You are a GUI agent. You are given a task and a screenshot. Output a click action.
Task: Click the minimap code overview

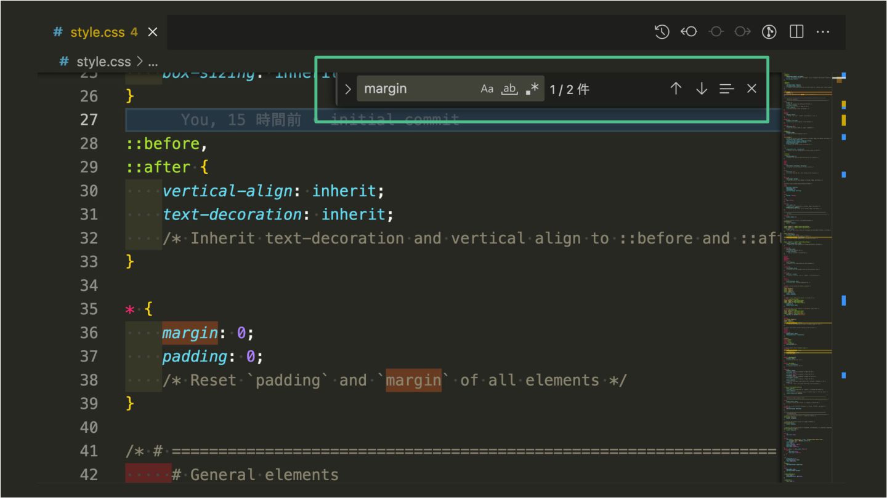coord(807,277)
